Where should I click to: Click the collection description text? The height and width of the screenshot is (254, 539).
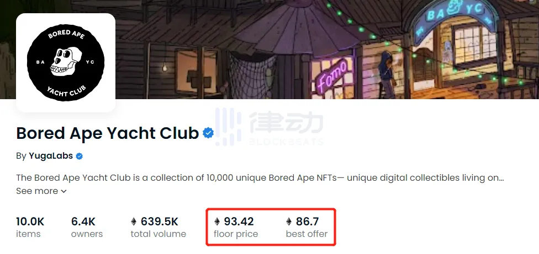click(x=260, y=178)
